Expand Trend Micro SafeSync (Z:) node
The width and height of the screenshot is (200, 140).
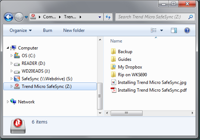[11, 86]
